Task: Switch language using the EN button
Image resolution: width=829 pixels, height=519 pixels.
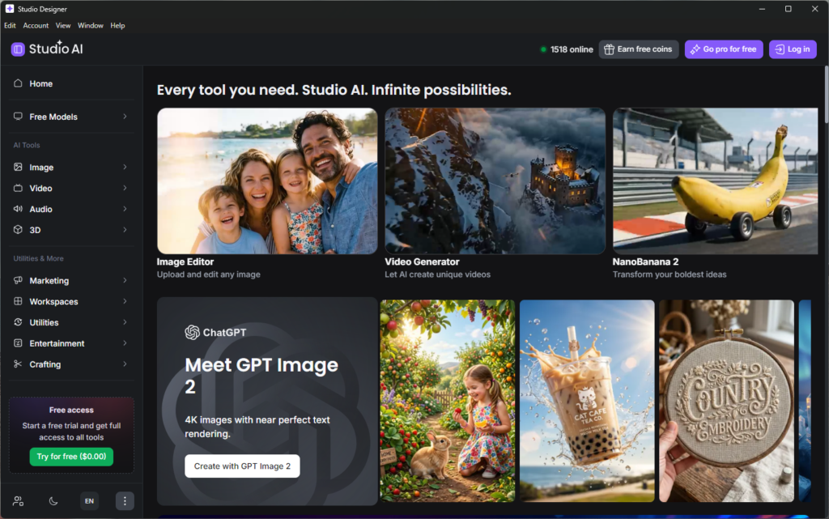Action: pyautogui.click(x=89, y=501)
